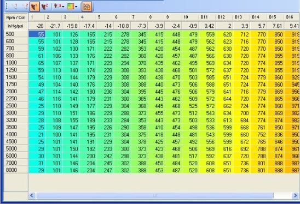This screenshot has height=204, width=300.
Task: Click the -26 load value cell
Action: 37,26
